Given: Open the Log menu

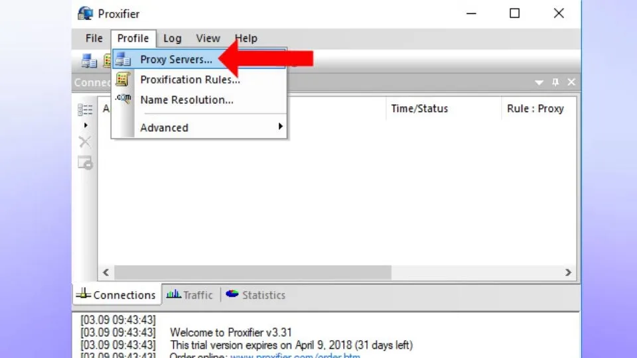Looking at the screenshot, I should click(x=173, y=38).
